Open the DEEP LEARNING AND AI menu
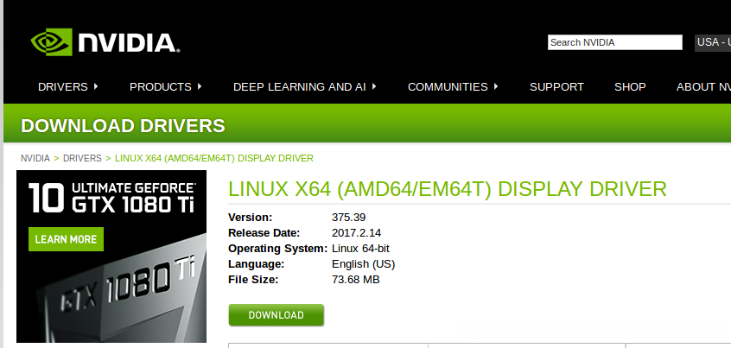731x348 pixels. point(299,86)
